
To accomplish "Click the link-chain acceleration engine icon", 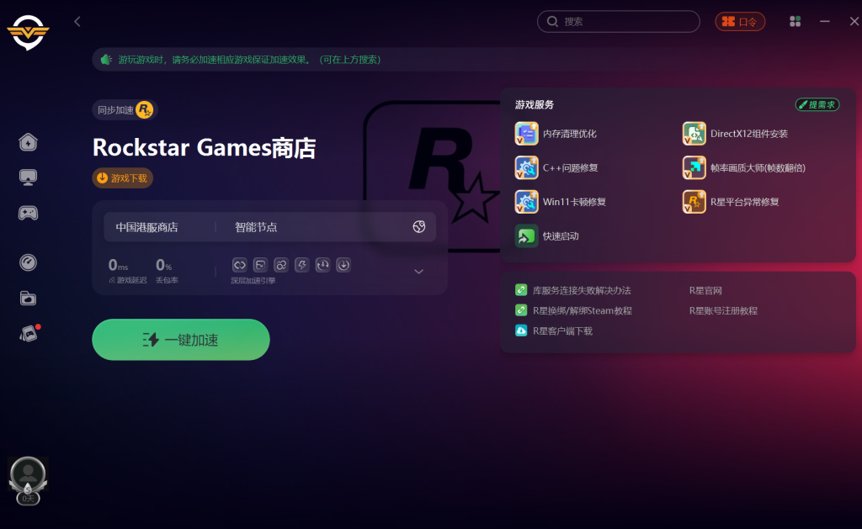I will (x=240, y=265).
